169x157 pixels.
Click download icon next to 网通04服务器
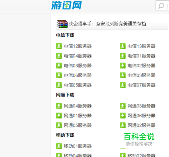(59, 106)
